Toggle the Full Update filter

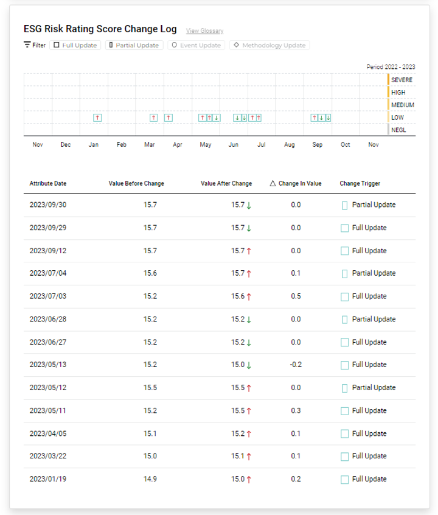(x=75, y=45)
